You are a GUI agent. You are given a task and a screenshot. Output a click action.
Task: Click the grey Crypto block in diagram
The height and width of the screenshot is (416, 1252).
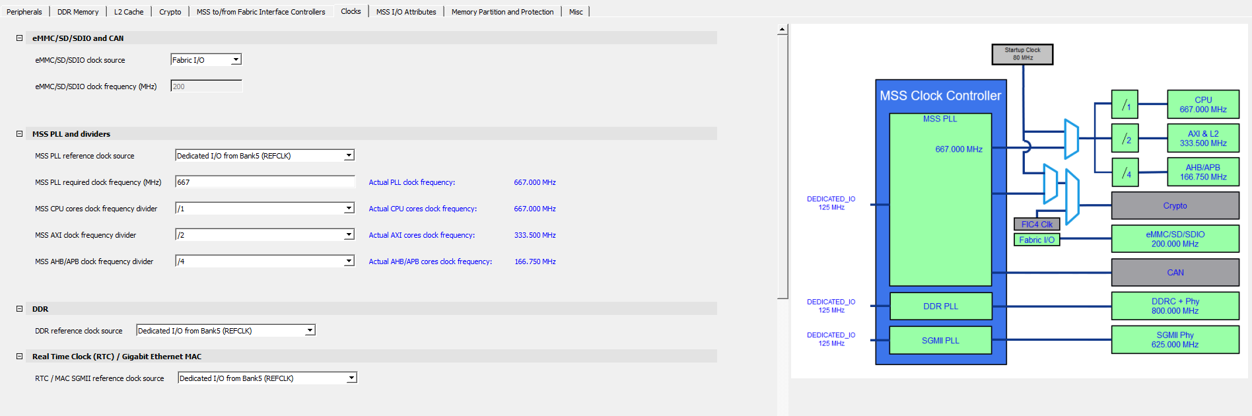tap(1175, 205)
